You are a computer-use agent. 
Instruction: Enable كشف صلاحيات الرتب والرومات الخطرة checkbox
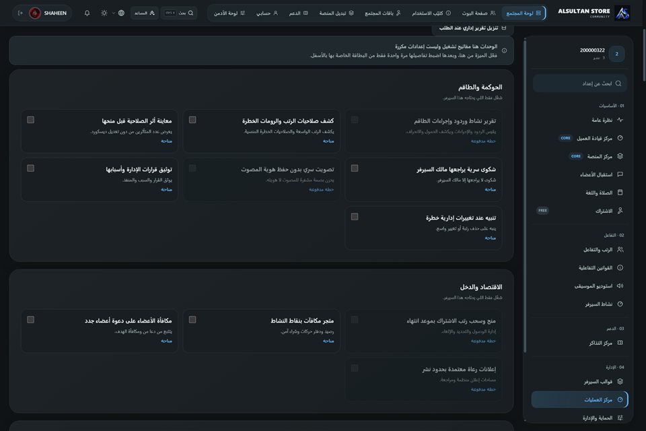click(192, 120)
